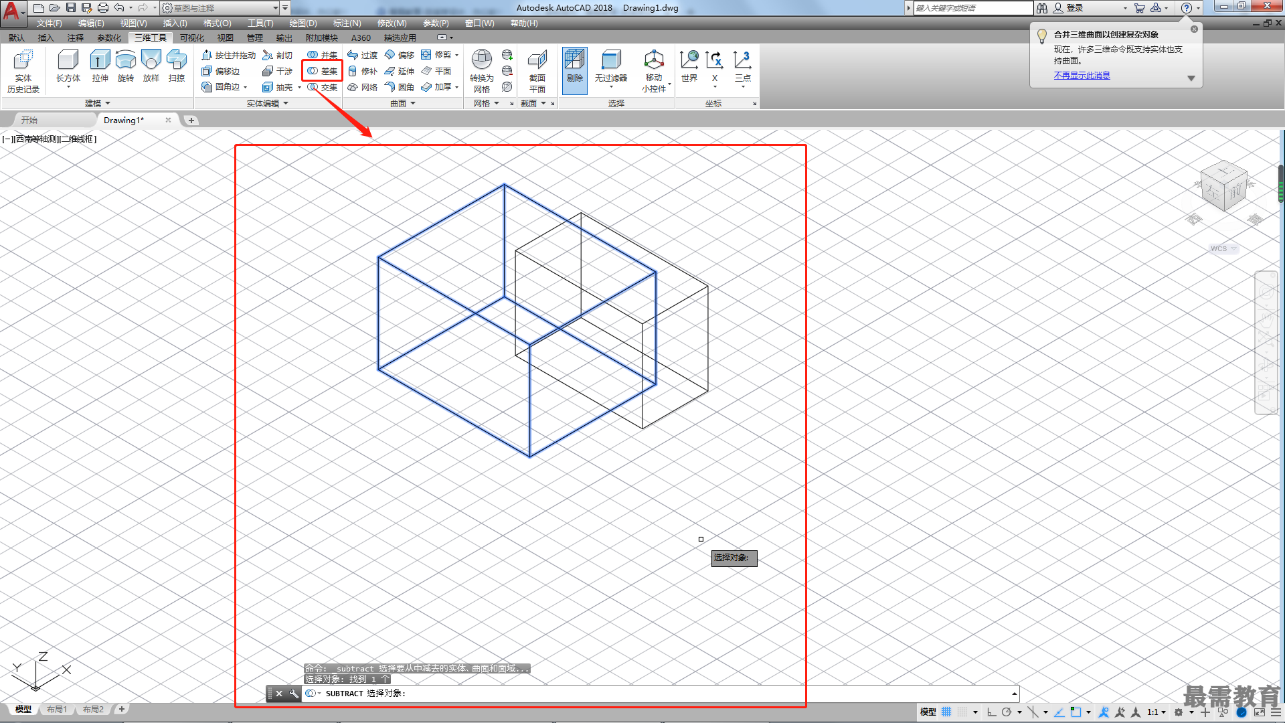
Task: Click the surface 圆角 (Fillet) tool
Action: tap(400, 87)
